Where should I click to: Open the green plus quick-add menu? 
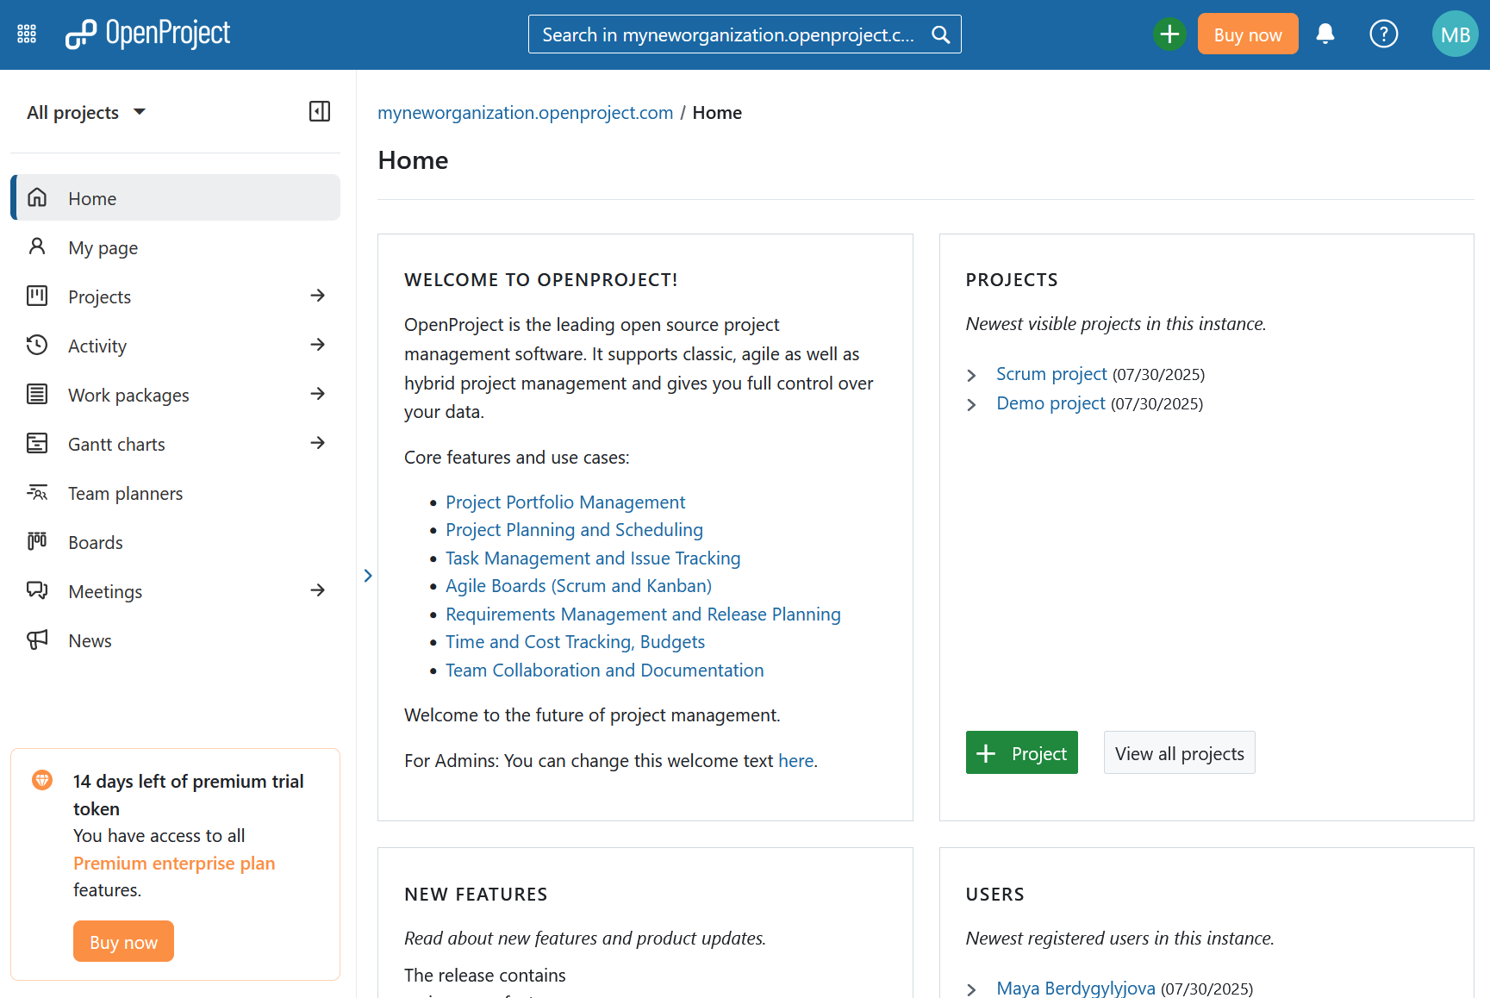point(1169,34)
